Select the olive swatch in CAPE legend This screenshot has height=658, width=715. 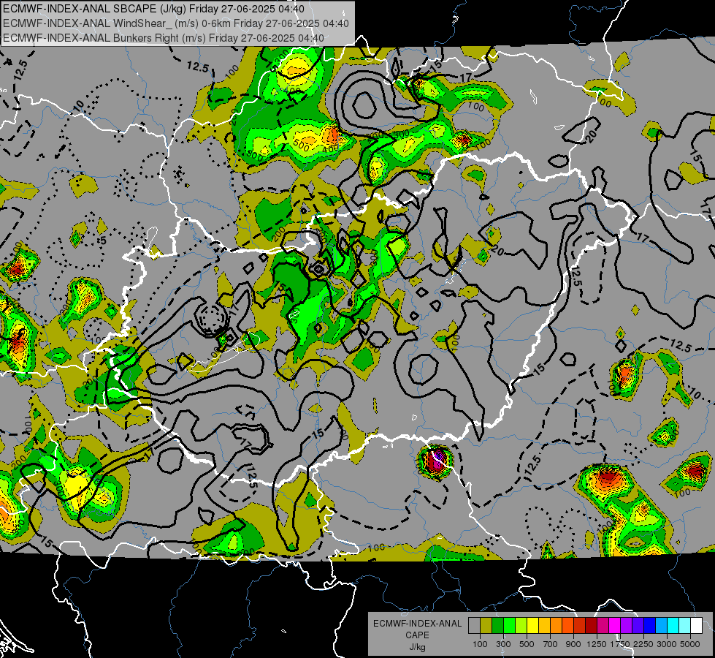point(486,626)
